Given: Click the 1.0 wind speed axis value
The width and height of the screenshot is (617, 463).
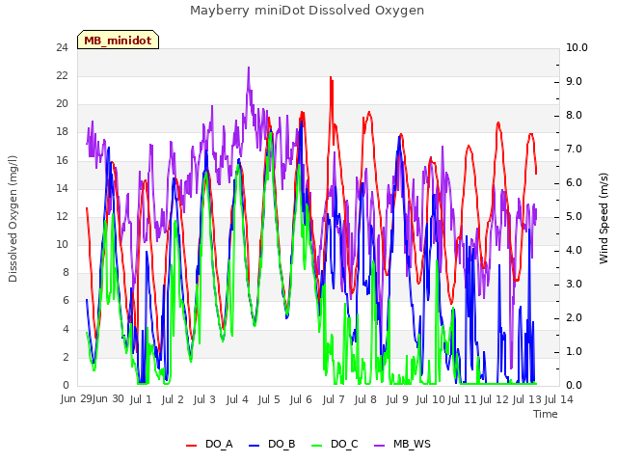Looking at the screenshot, I should tap(575, 351).
